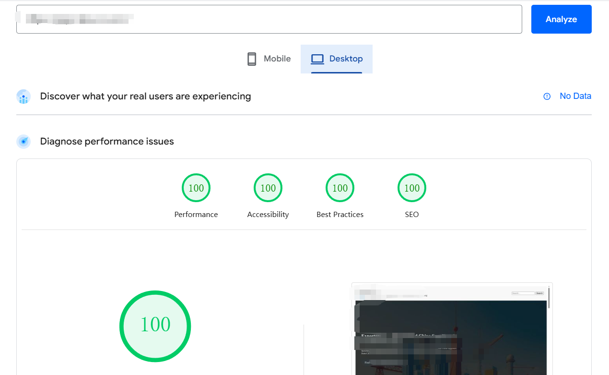Image resolution: width=609 pixels, height=375 pixels.
Task: Select the Performance score gauge circle
Action: [x=196, y=188]
